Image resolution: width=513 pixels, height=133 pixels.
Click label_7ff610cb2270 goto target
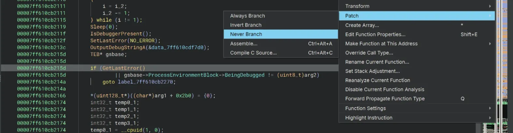click(145, 82)
